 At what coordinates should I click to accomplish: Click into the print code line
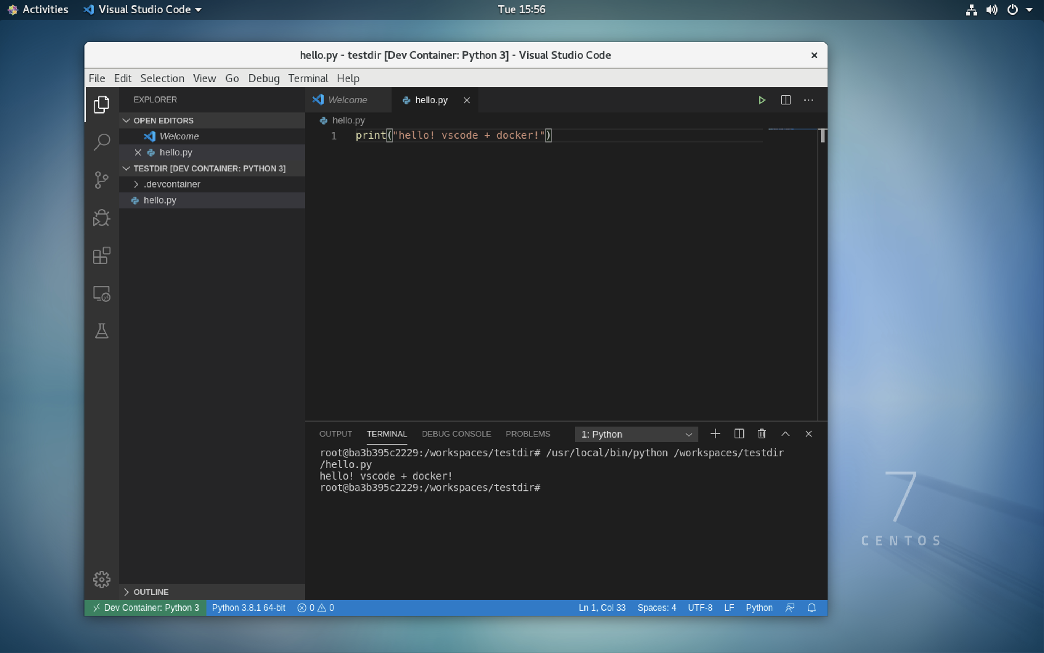click(x=453, y=135)
